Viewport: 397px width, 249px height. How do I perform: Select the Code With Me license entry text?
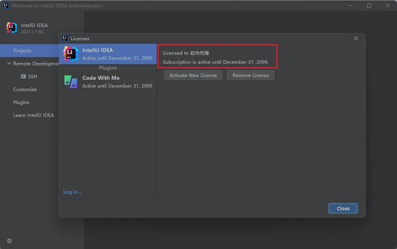pyautogui.click(x=101, y=78)
